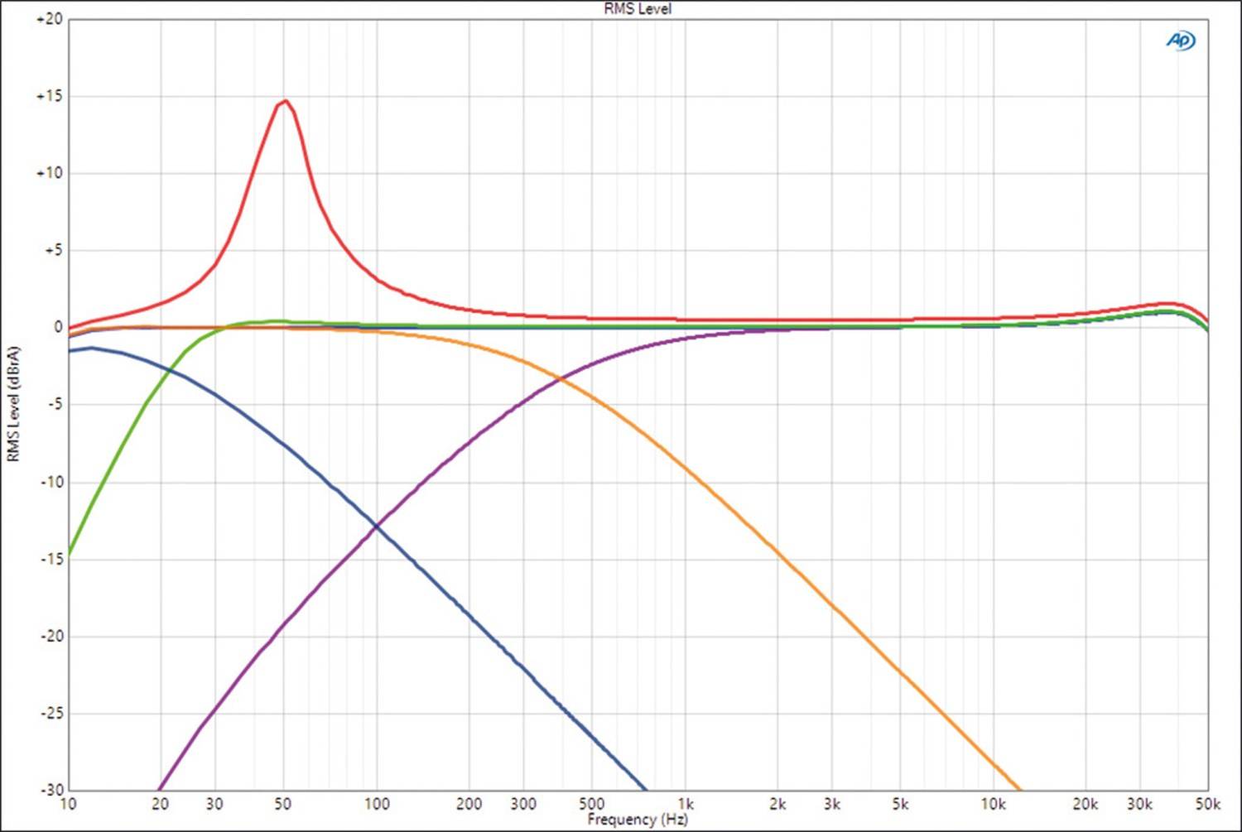Click where the blue and purple curves cross
This screenshot has width=1242, height=832.
click(377, 526)
